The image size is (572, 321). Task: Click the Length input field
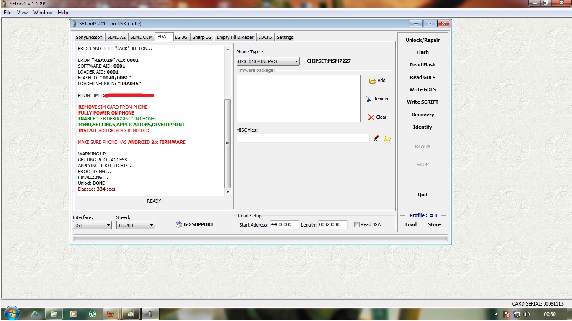(x=333, y=225)
